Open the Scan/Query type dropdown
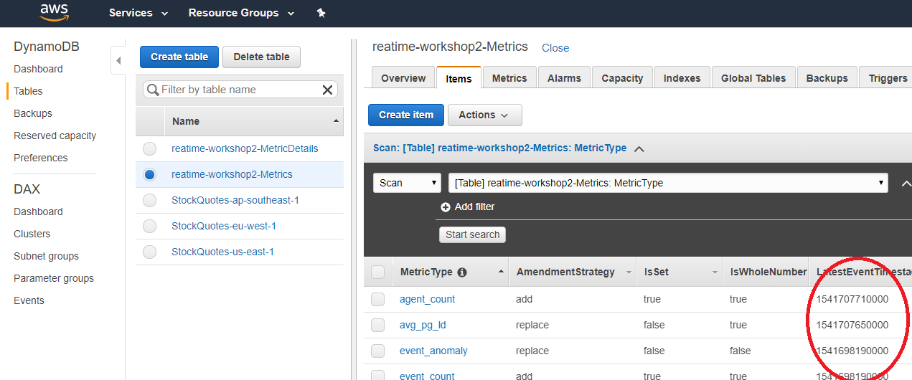 click(407, 183)
